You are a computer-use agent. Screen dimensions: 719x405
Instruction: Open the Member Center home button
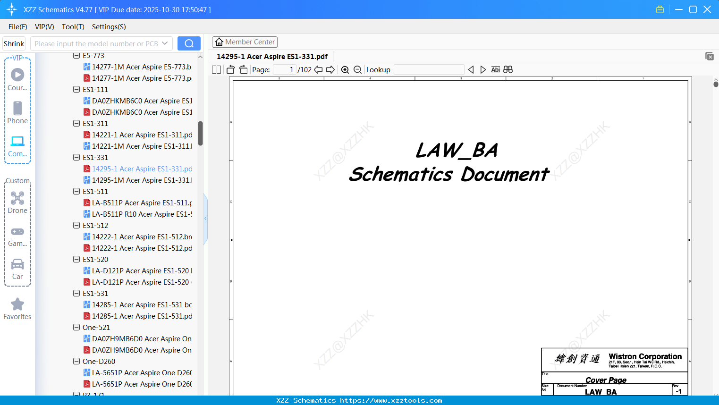point(245,42)
